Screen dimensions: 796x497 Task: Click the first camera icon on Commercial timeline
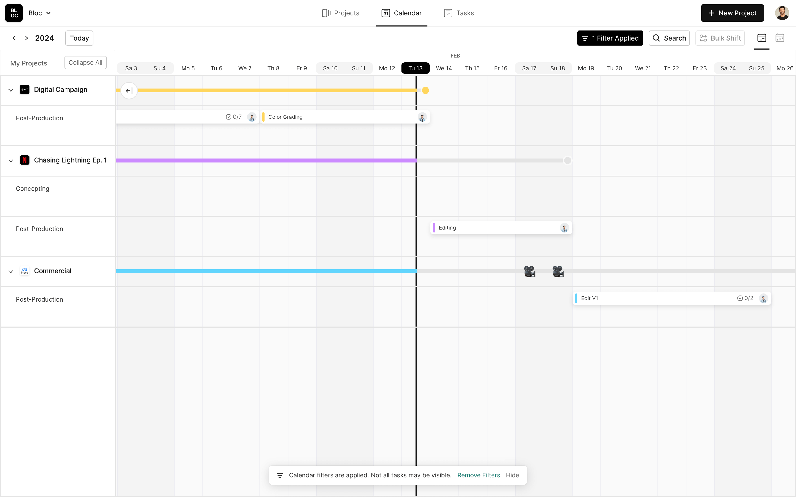pyautogui.click(x=529, y=271)
